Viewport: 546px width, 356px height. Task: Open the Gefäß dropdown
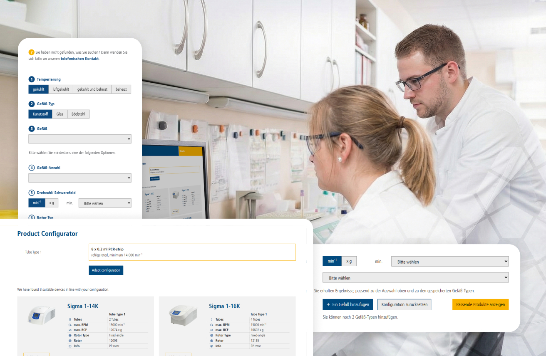click(x=79, y=138)
